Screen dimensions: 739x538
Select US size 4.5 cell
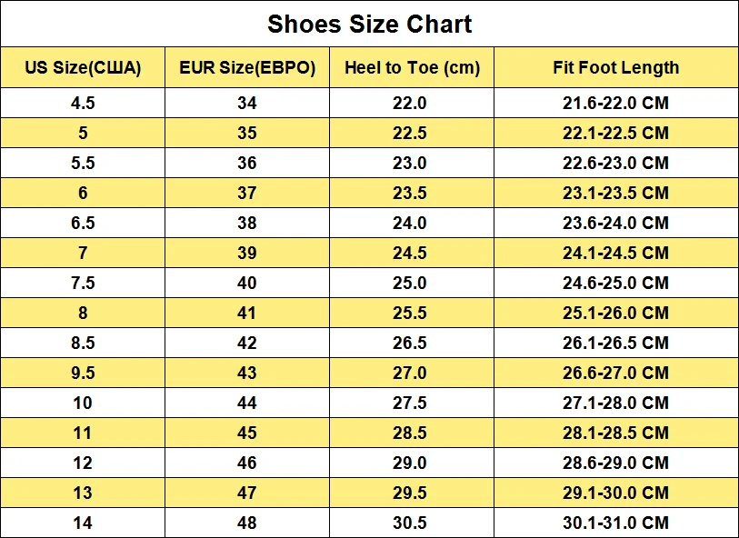click(x=83, y=103)
